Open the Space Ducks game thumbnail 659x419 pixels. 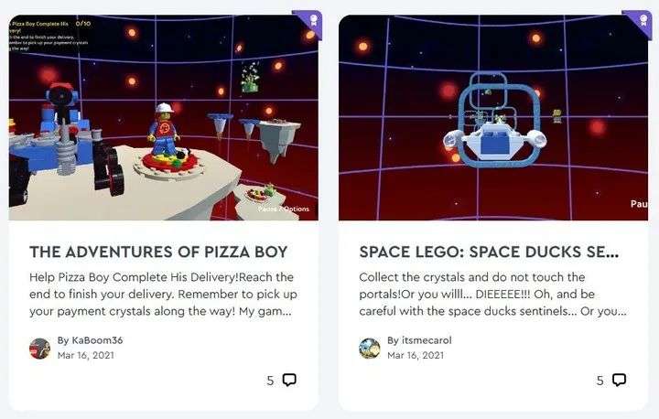pyautogui.click(x=493, y=118)
